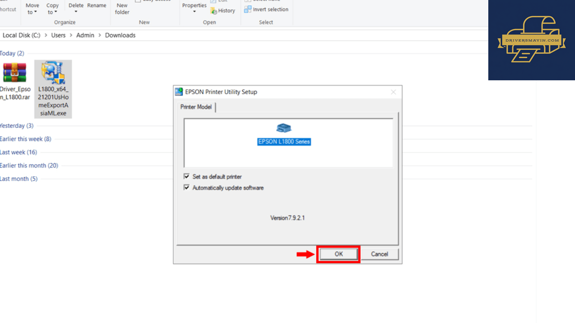The width and height of the screenshot is (575, 323).
Task: Click Invert selection in the ribbon
Action: point(266,9)
